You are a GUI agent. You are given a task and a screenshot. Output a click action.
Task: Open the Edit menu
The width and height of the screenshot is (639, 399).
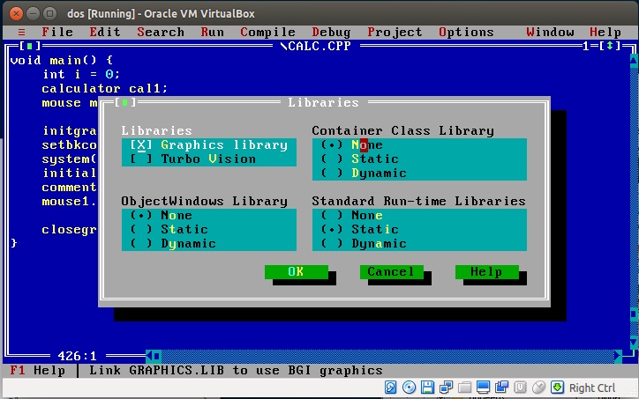[x=105, y=32]
